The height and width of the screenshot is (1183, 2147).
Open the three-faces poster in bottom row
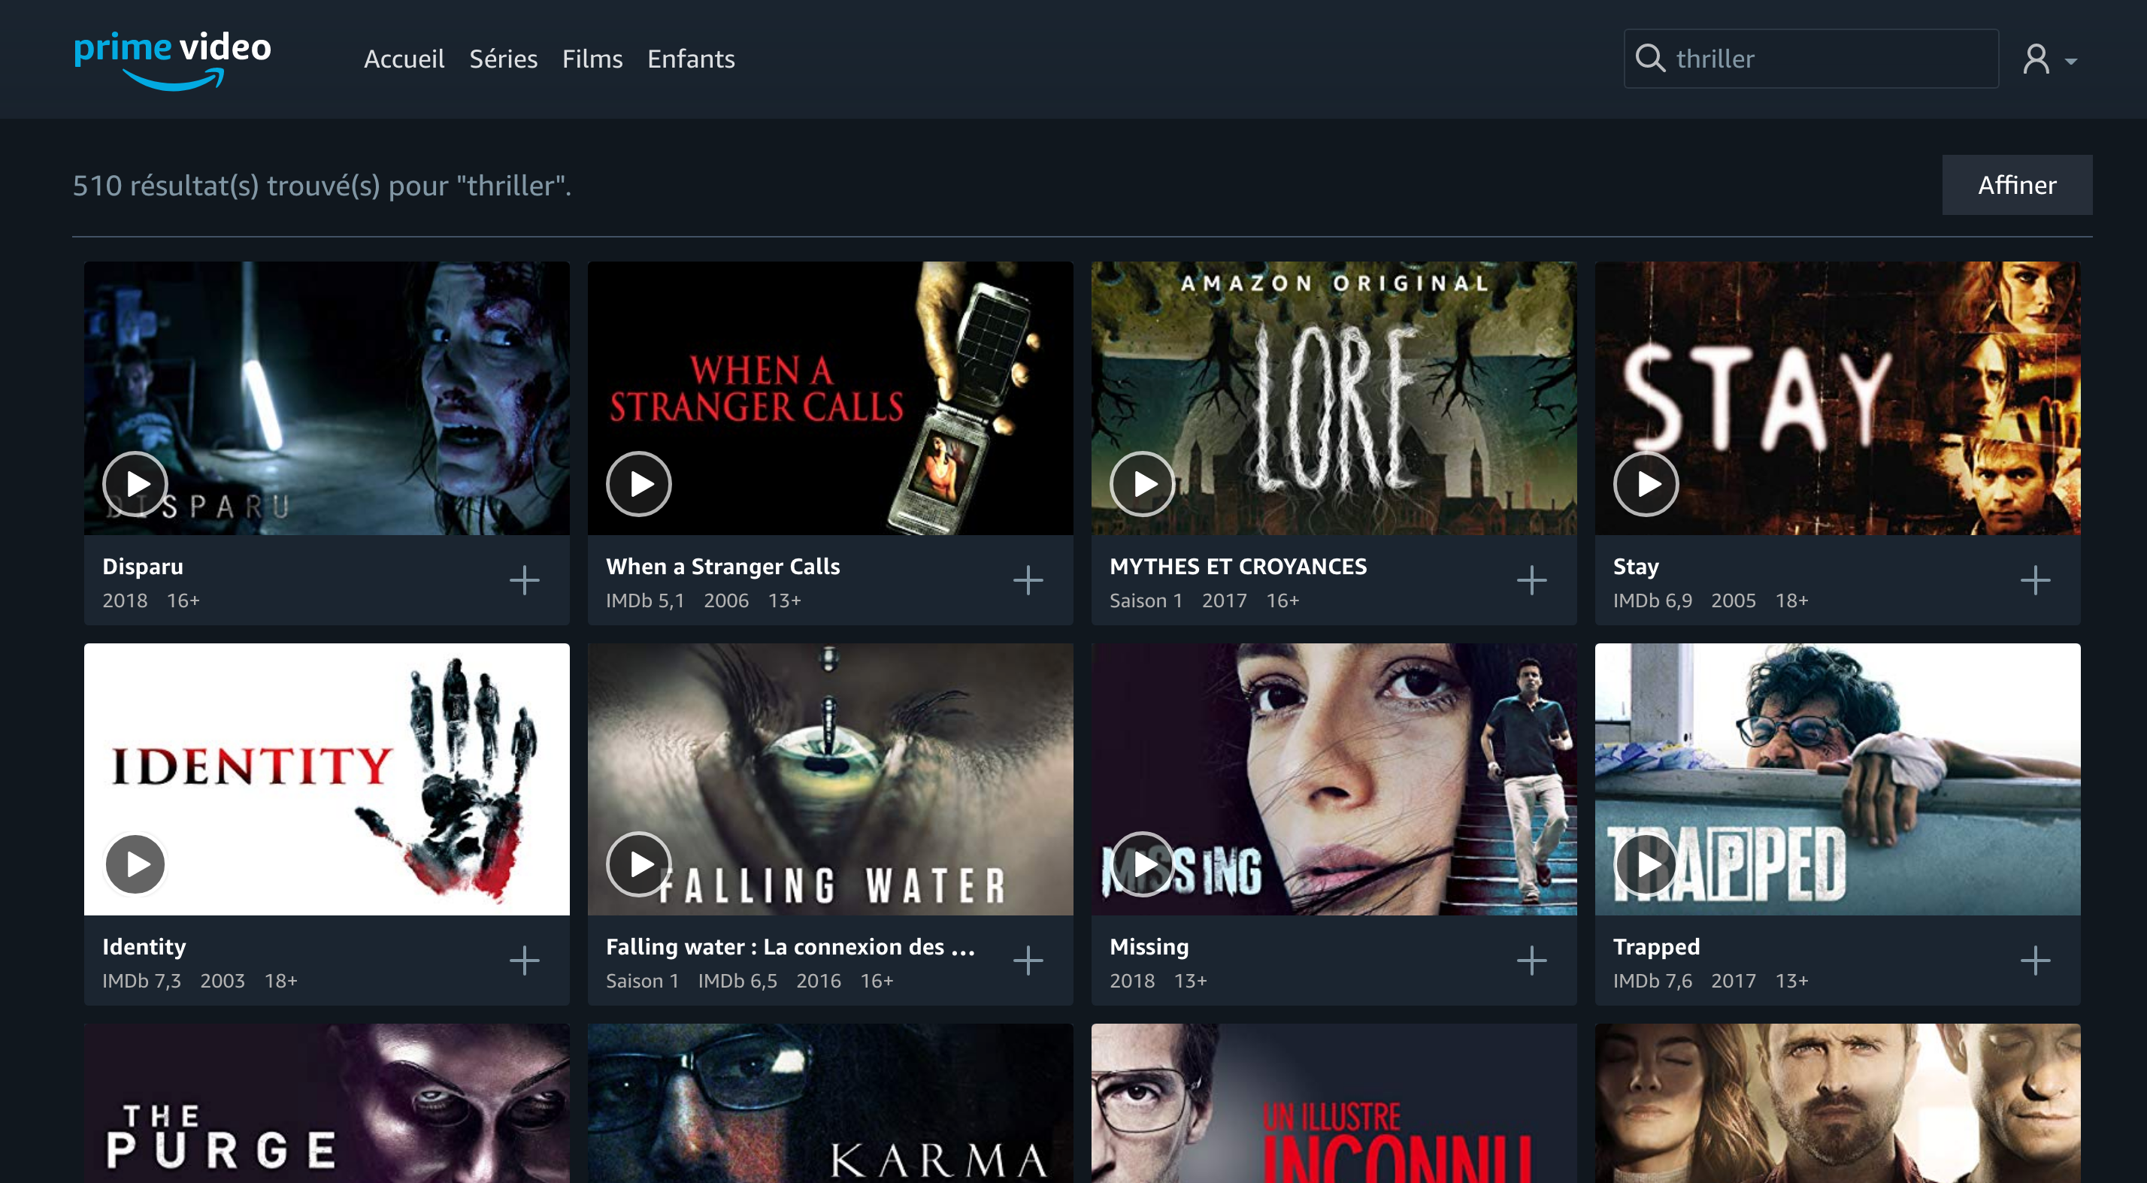click(1837, 1103)
